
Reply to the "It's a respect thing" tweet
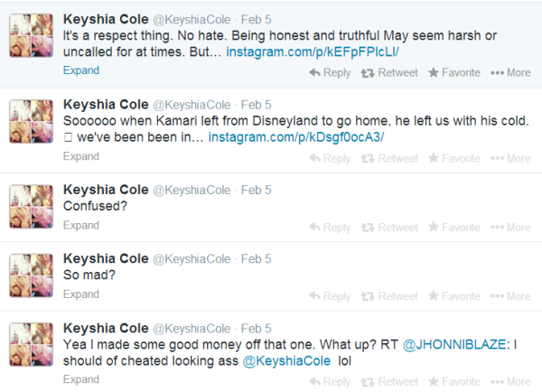point(330,73)
